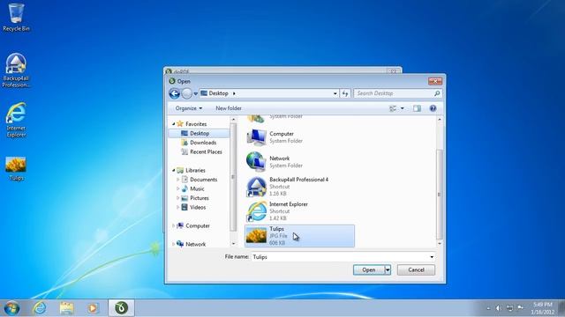Select the Tulips JPG thumbnail in file list
The width and height of the screenshot is (565, 317).
click(256, 236)
